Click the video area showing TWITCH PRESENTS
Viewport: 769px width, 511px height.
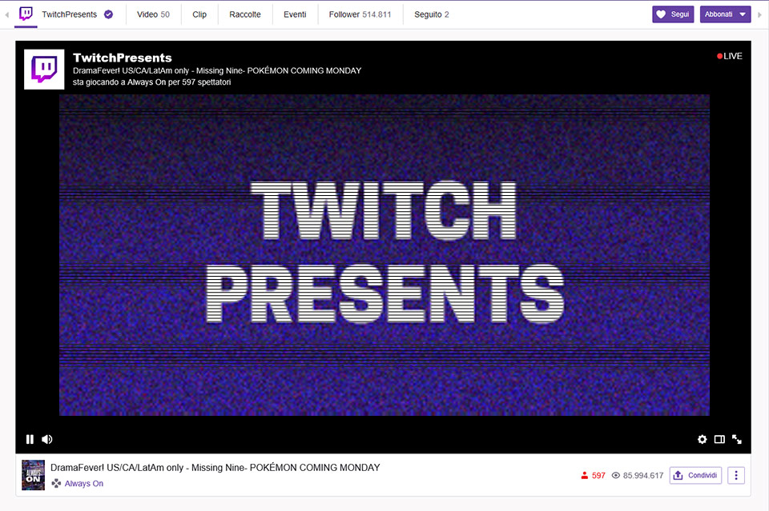(x=384, y=255)
